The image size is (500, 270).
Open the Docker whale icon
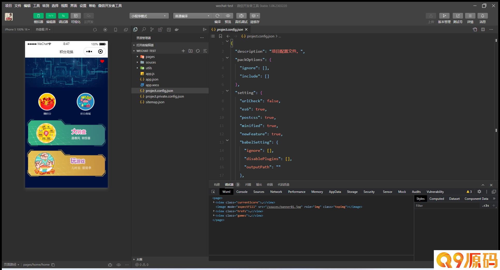(x=177, y=29)
